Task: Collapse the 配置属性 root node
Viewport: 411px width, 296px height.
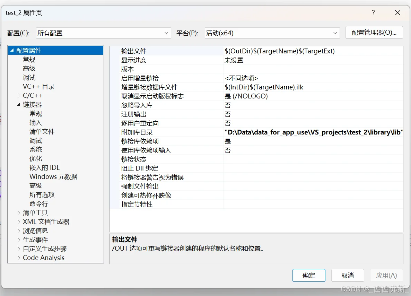Action: pyautogui.click(x=12, y=50)
